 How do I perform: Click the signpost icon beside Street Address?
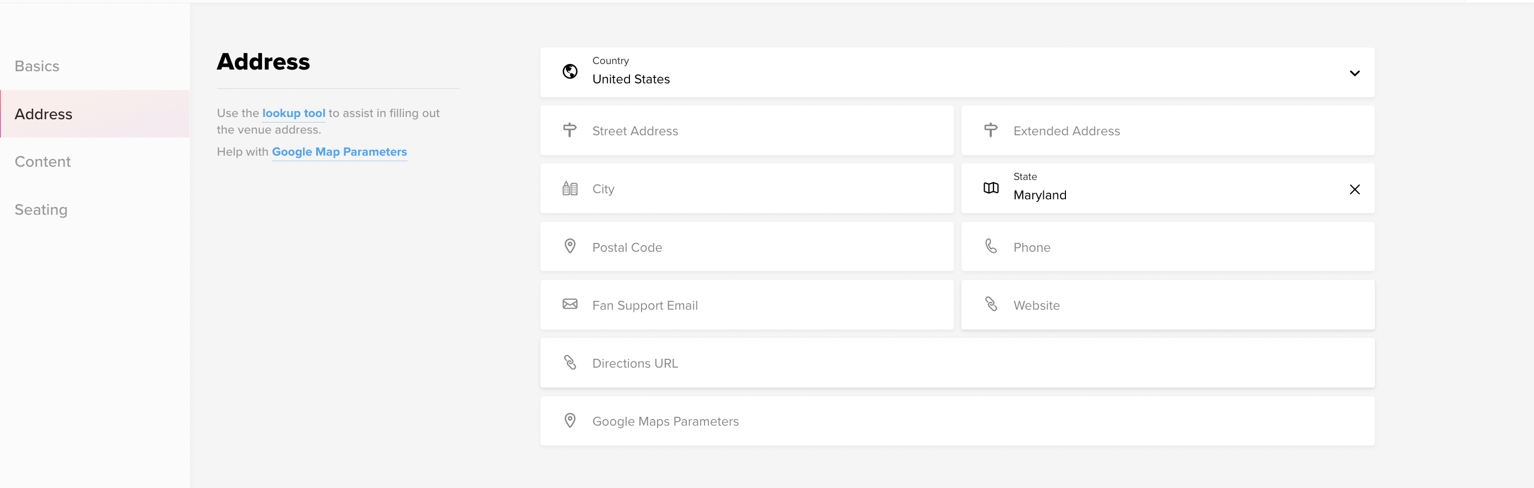coord(570,130)
